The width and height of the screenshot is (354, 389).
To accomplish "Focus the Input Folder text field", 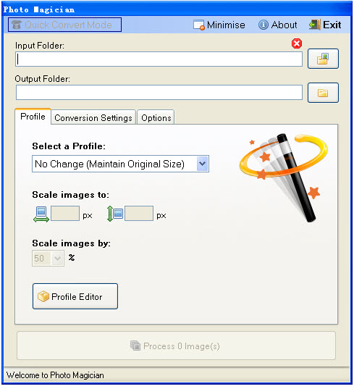I will 159,59.
